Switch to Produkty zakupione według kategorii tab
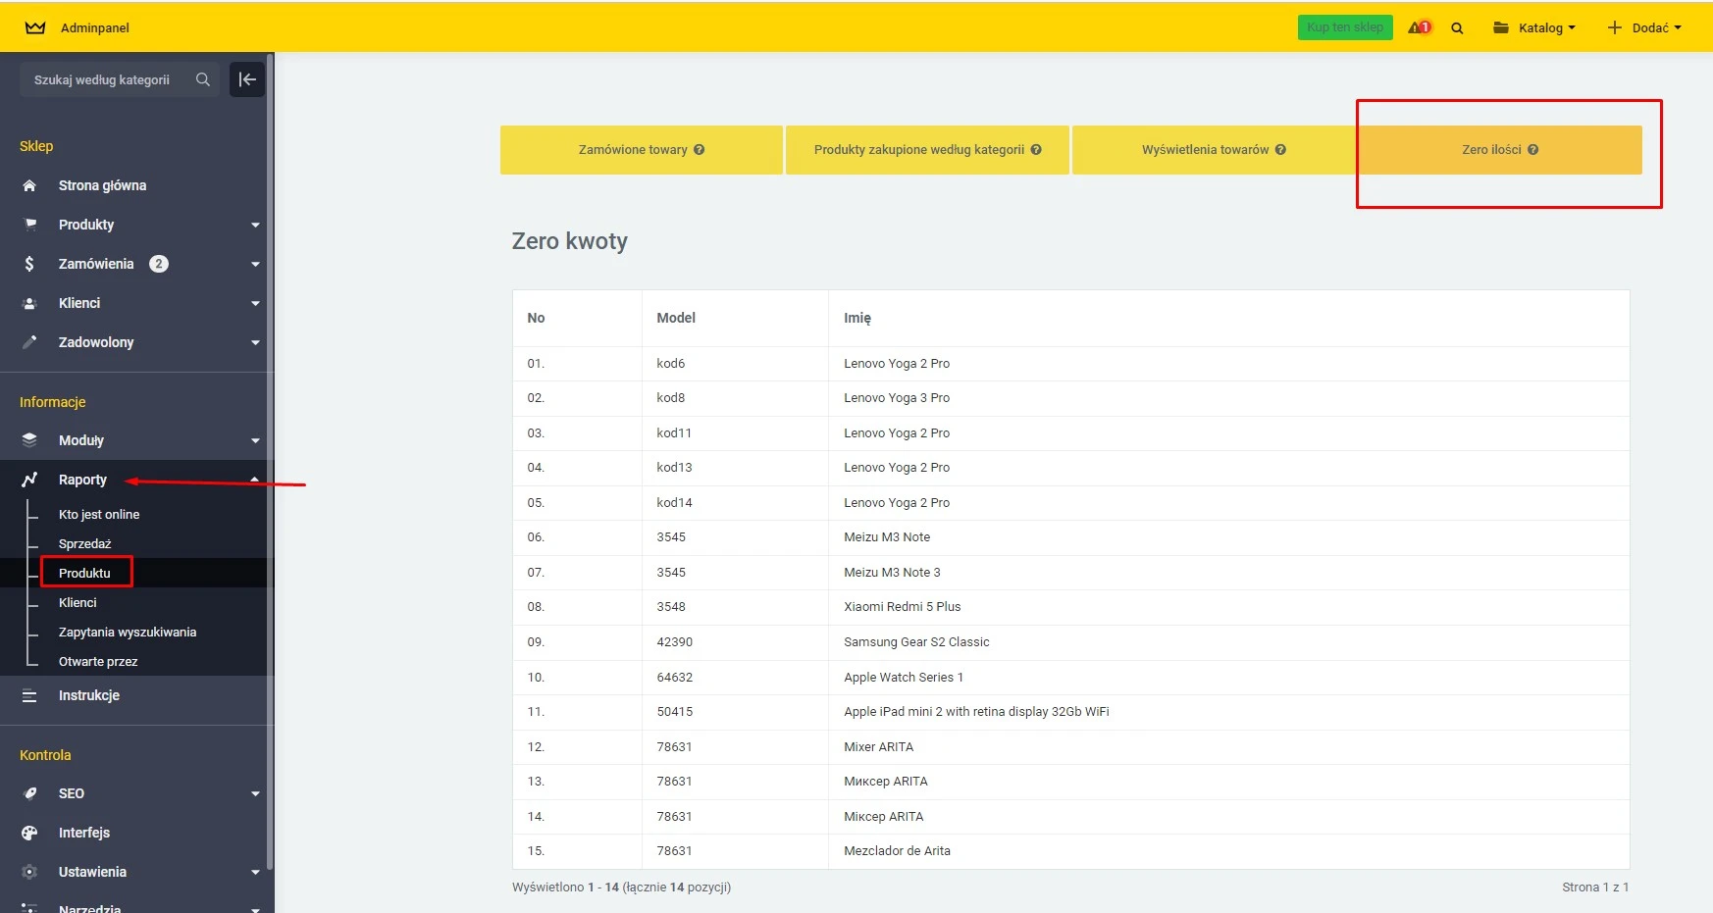This screenshot has width=1713, height=913. click(926, 150)
